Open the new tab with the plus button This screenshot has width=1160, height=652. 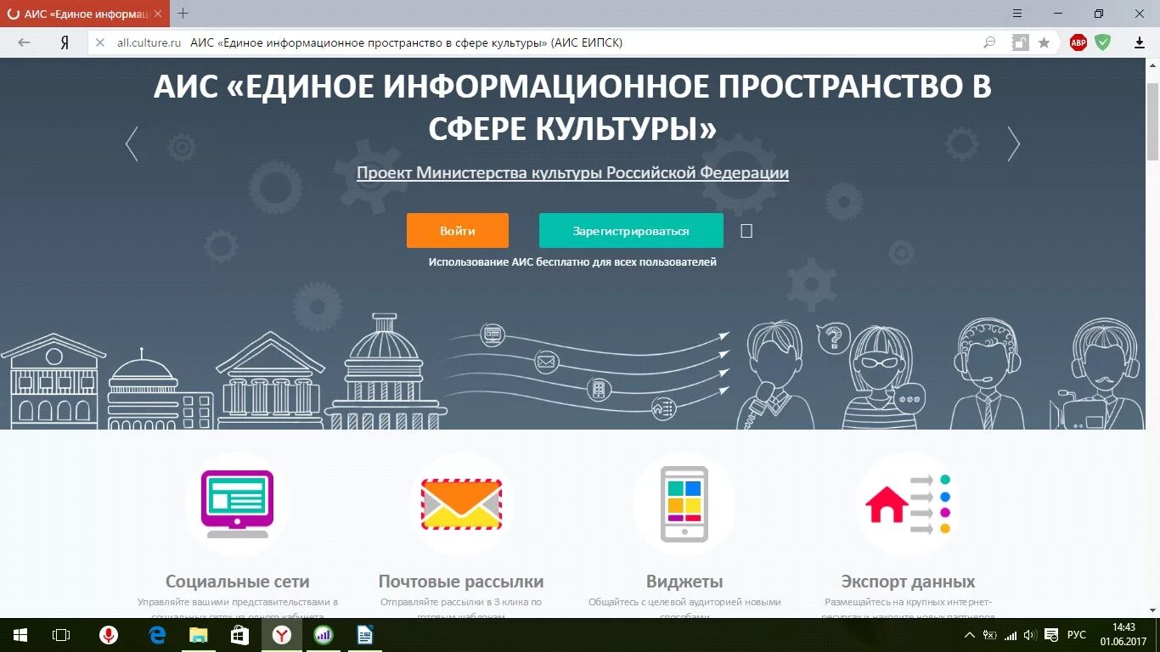coord(183,14)
